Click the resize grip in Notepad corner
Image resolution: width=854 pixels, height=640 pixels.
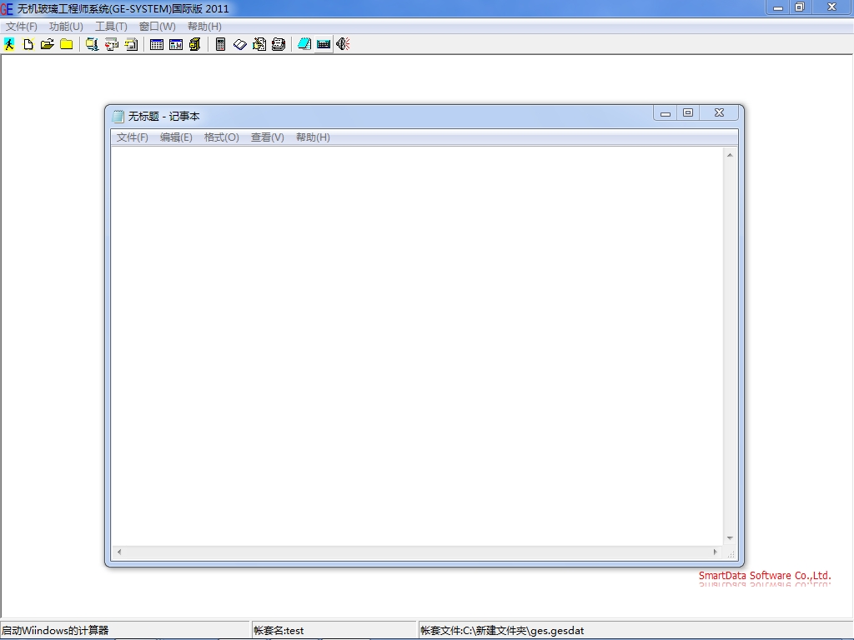731,553
